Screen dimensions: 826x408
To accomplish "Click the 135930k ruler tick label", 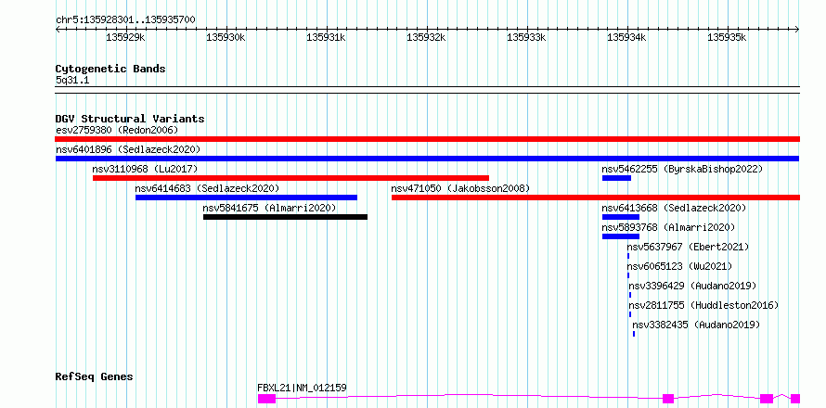I will 226,37.
